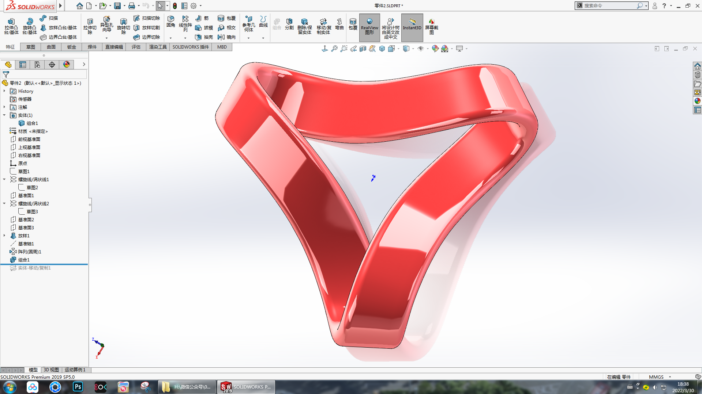Expand the History tree node
702x394 pixels.
coord(4,91)
